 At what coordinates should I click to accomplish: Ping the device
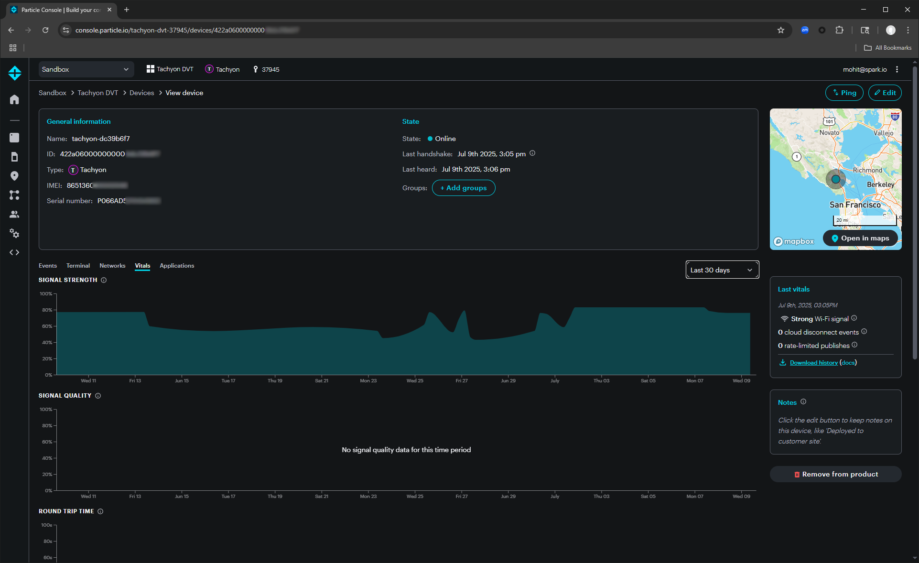(844, 93)
